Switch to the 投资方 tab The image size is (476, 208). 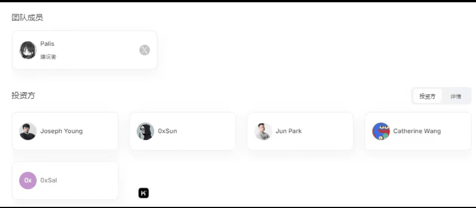(427, 96)
